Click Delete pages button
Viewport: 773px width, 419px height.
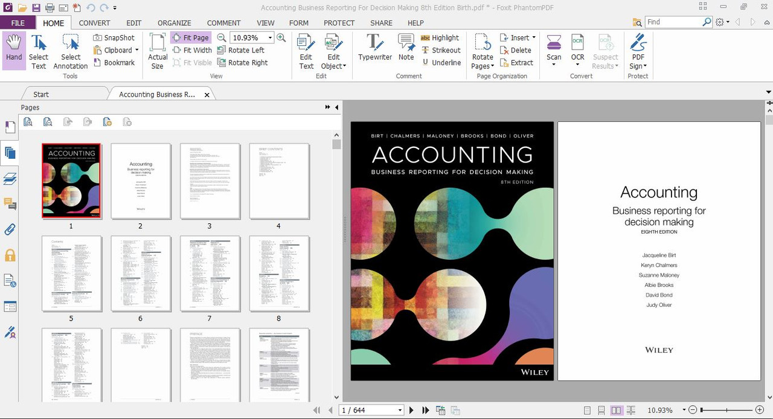(x=516, y=50)
